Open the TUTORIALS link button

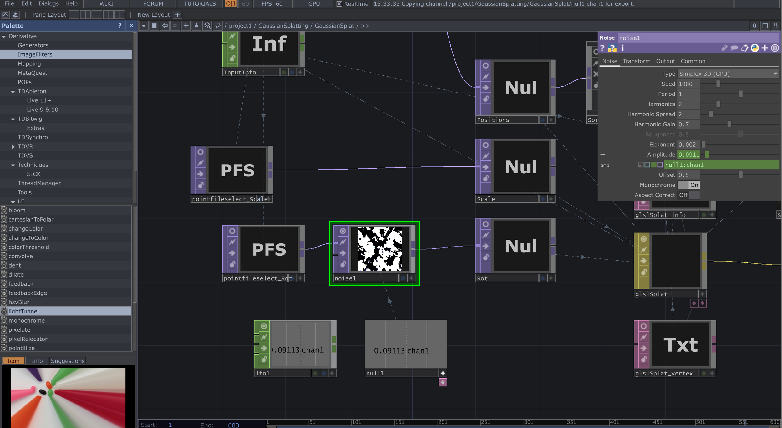click(200, 4)
